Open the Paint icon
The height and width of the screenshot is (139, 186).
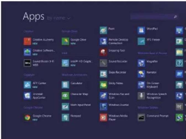click(x=103, y=30)
